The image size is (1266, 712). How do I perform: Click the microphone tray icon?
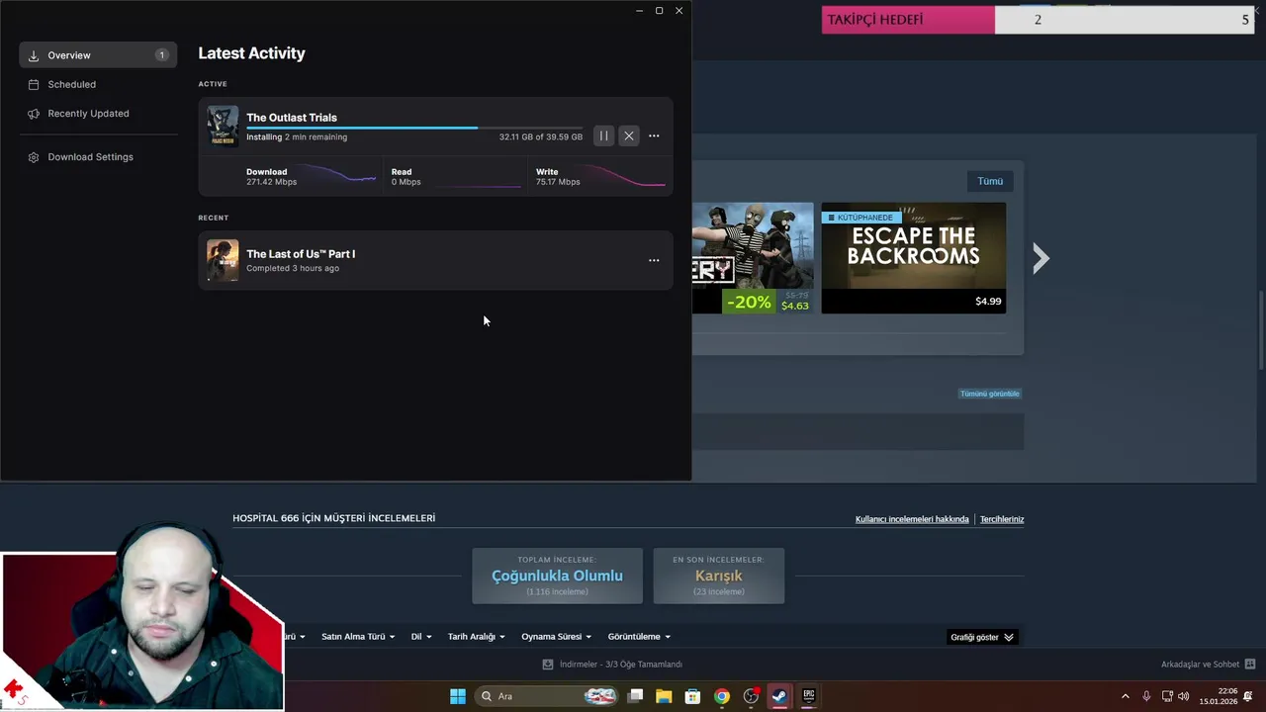click(1146, 696)
